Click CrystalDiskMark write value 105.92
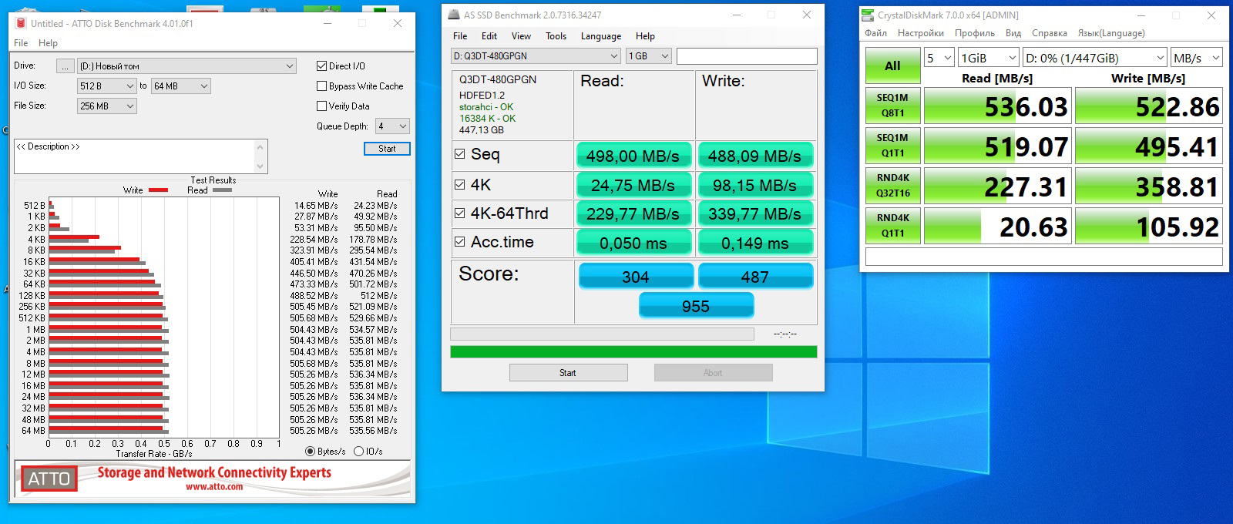The image size is (1233, 524). coord(1148,227)
